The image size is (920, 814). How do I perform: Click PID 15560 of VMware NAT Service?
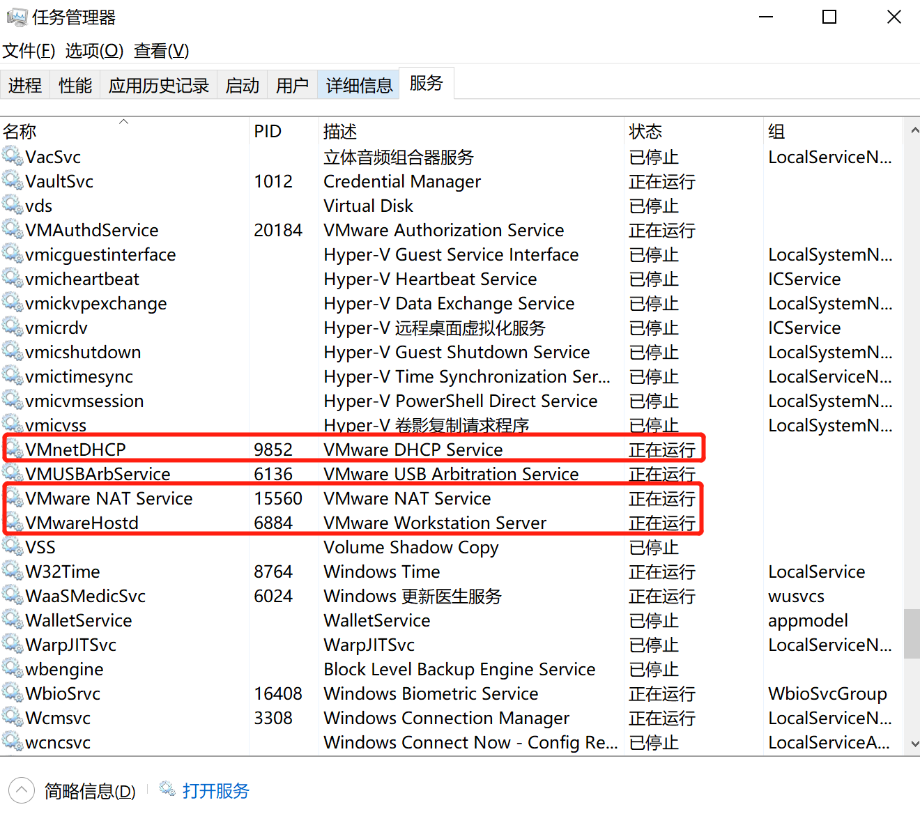(x=278, y=498)
